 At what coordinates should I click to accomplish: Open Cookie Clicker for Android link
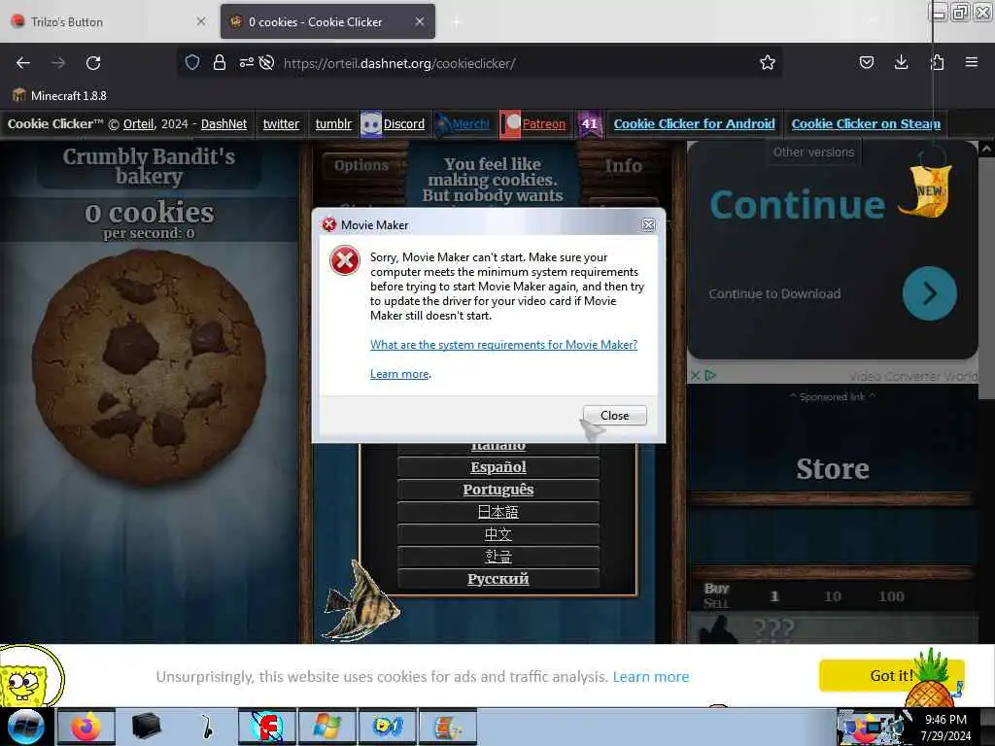694,123
